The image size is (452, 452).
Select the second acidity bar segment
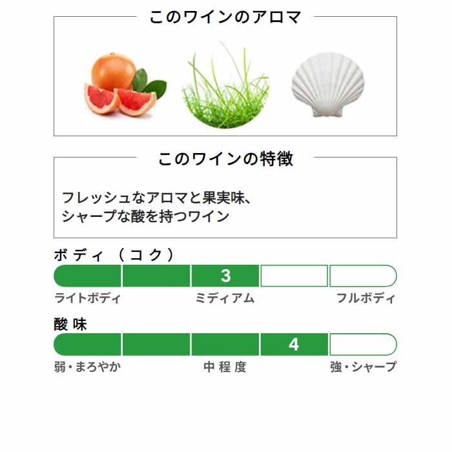pyautogui.click(x=156, y=344)
